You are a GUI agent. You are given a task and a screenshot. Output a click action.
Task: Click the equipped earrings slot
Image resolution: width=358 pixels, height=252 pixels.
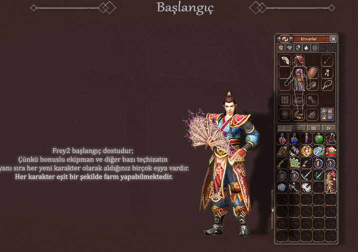[x=327, y=73]
